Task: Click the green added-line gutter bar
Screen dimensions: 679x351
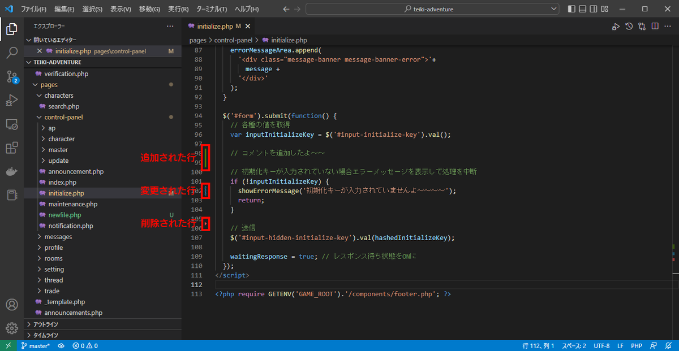Action: [x=207, y=157]
